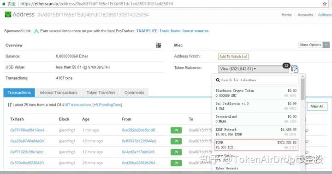This screenshot has height=174, width=332.
Task: Click the address hash in page header
Action: click(93, 15)
